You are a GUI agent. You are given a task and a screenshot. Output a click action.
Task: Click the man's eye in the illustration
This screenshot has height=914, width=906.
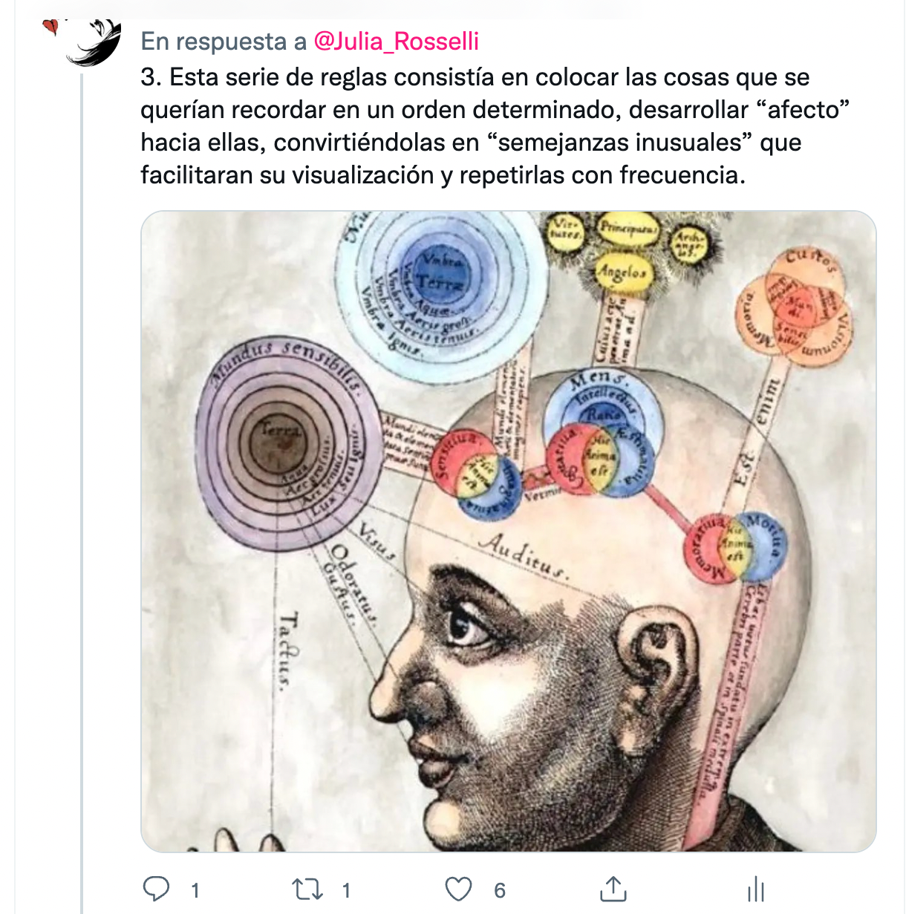(x=467, y=628)
